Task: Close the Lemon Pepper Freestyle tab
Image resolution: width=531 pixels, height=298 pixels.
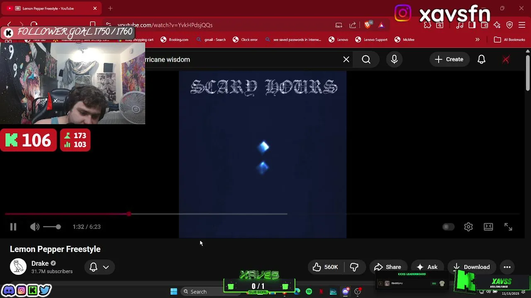Action: pos(95,8)
